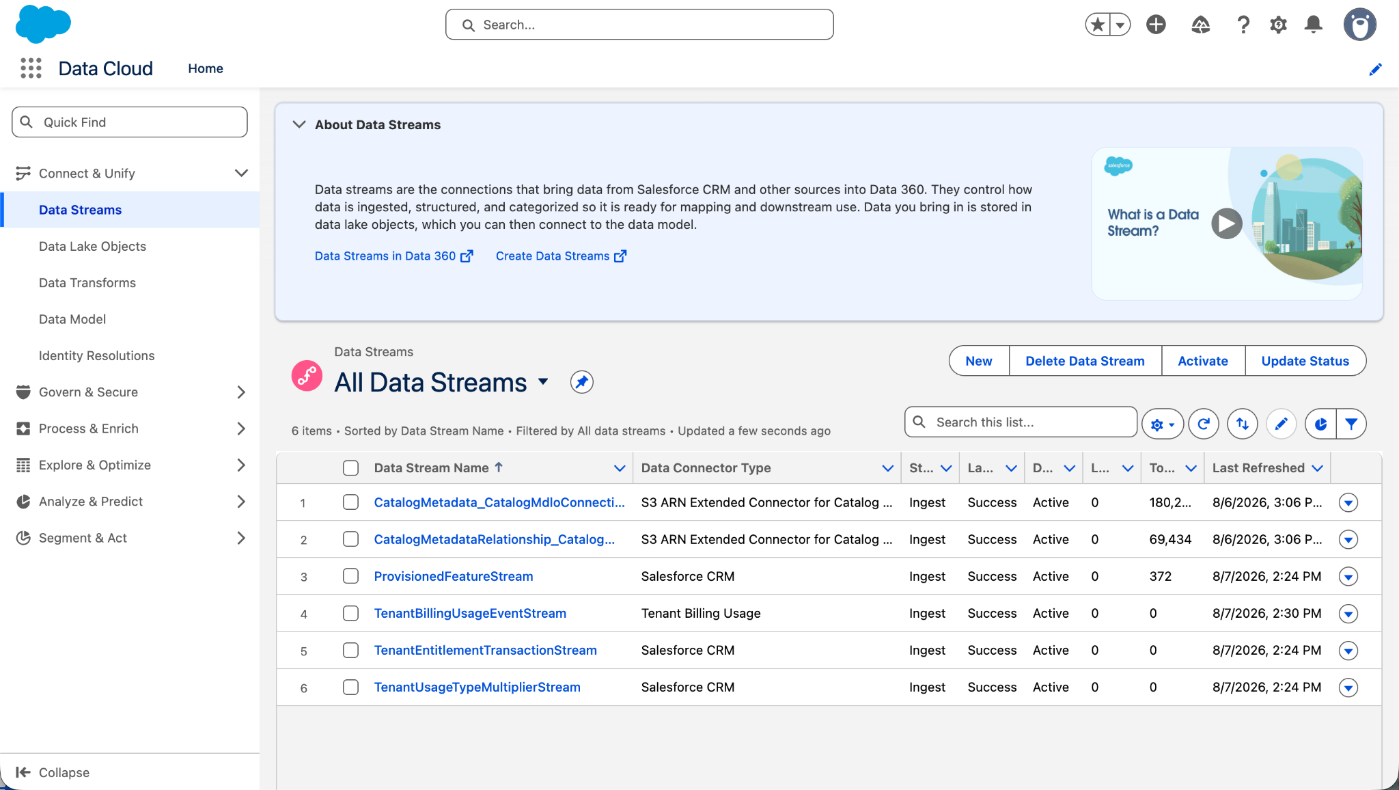Open row actions for TenantEntitlementTransactionStream
Viewport: 1399px width, 790px height.
point(1348,651)
